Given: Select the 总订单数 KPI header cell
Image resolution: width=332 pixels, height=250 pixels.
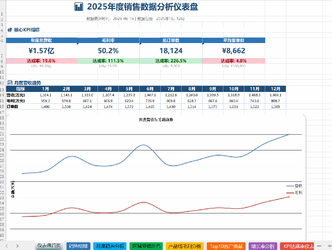Looking at the screenshot, I should tap(171, 40).
